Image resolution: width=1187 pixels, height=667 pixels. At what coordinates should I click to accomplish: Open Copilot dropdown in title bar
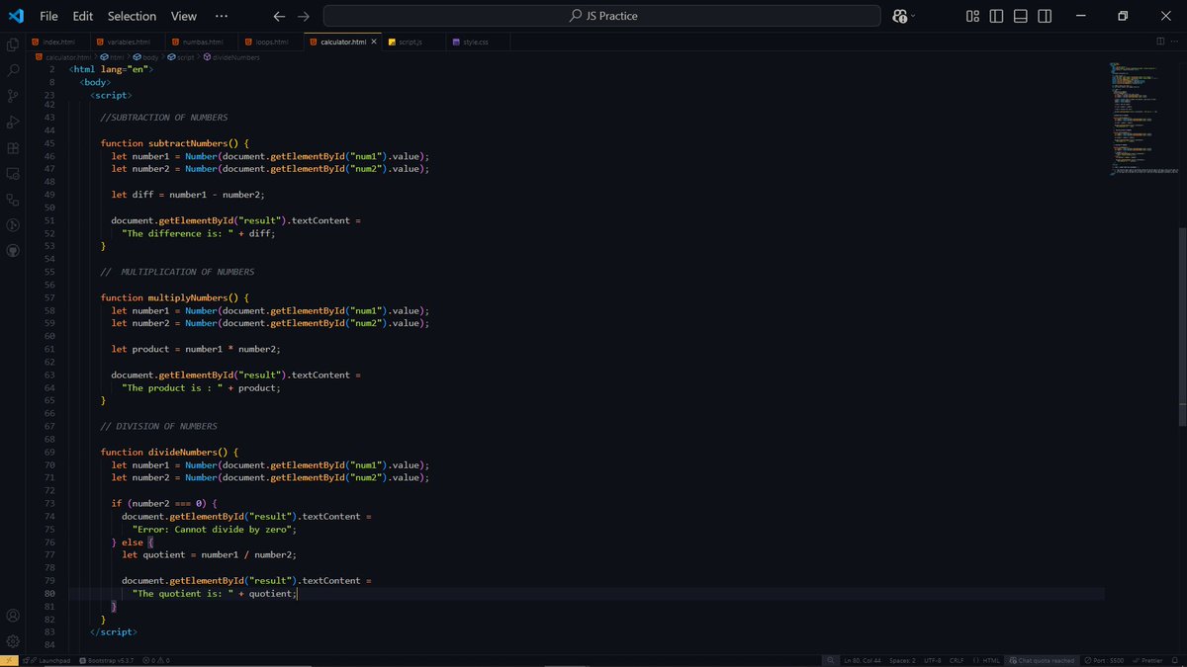click(901, 16)
